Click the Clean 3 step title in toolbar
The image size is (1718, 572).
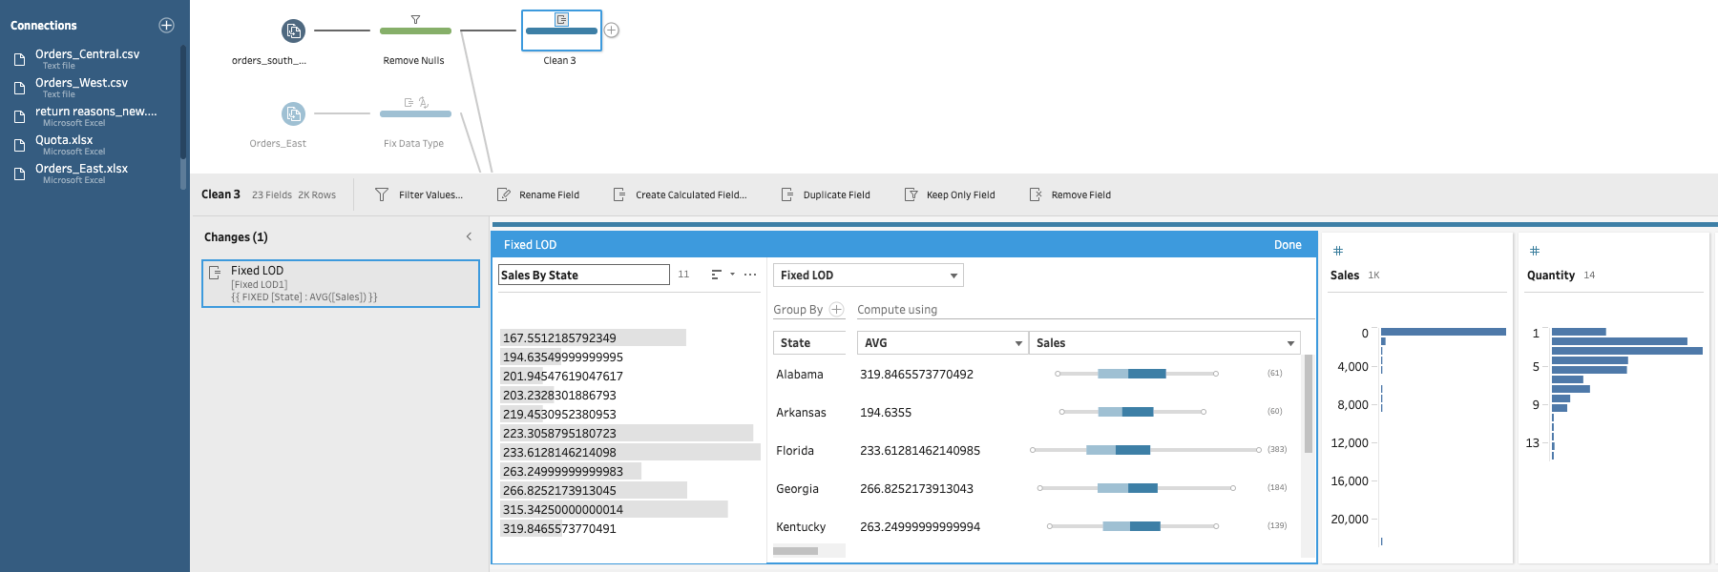(x=220, y=194)
